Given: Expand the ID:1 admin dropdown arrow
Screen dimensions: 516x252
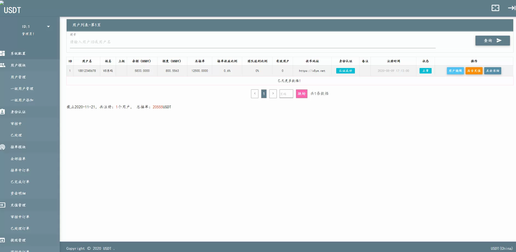Looking at the screenshot, I should [x=49, y=27].
